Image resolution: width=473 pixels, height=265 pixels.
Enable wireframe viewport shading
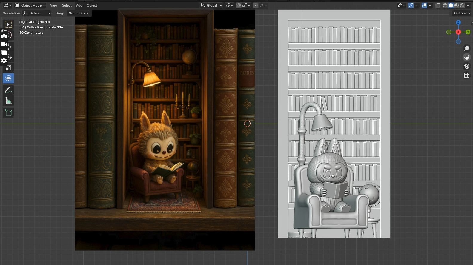pos(445,5)
